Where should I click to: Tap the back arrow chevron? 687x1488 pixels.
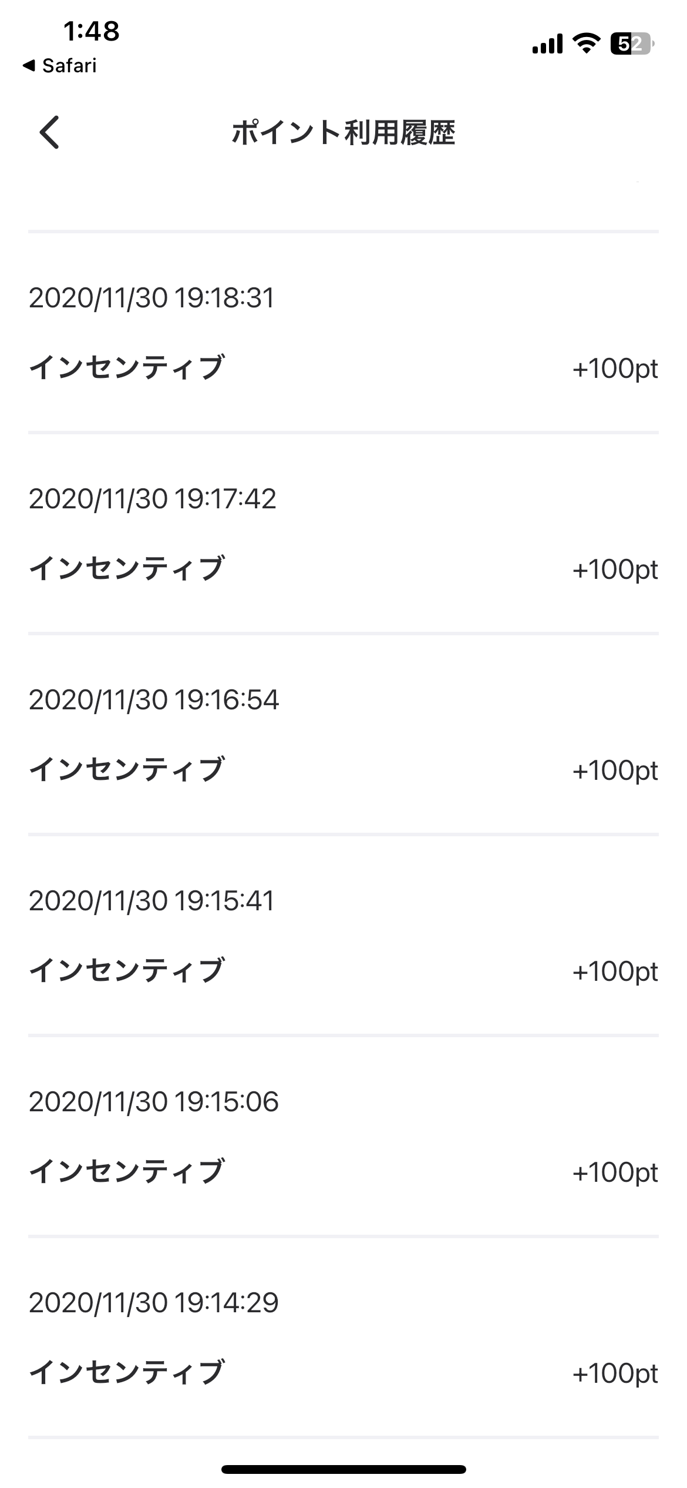point(50,132)
